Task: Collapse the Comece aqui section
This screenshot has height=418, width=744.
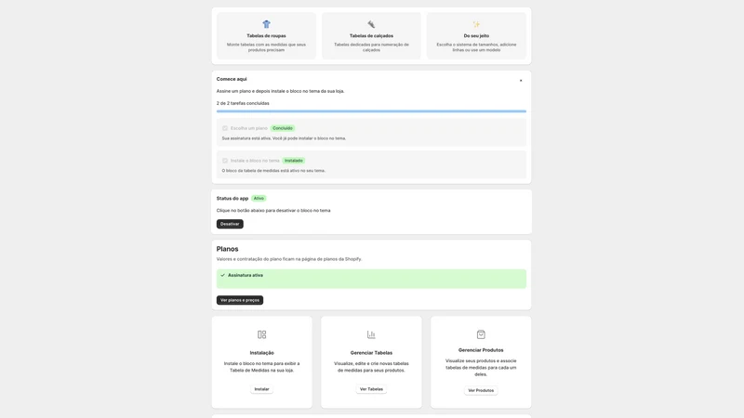Action: (521, 81)
